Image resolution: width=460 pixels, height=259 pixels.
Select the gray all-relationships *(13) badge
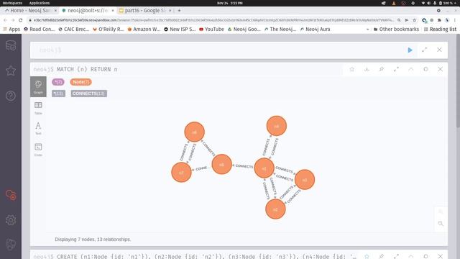click(x=58, y=94)
